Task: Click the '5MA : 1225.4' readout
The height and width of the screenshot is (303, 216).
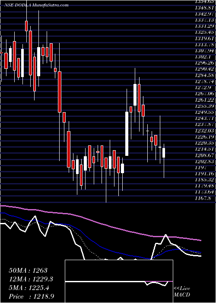Action: point(29,288)
